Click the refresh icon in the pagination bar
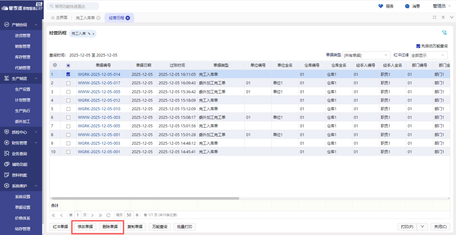Viewport: 456px width, 235px height. (x=108, y=215)
